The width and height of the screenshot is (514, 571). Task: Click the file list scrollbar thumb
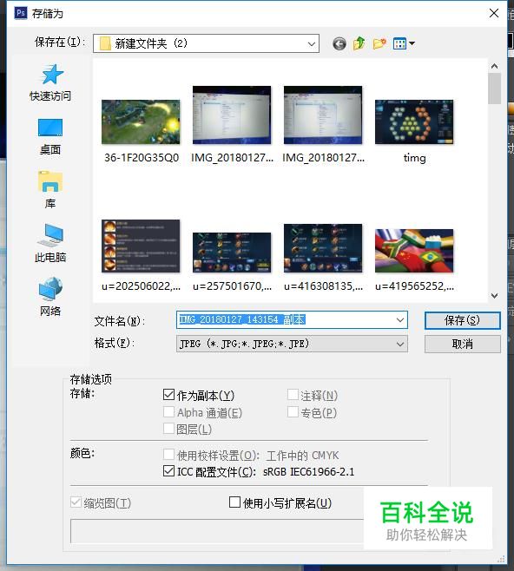tap(494, 89)
